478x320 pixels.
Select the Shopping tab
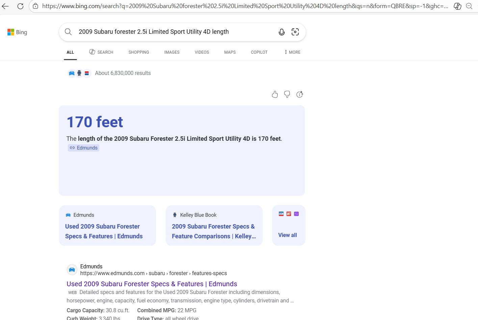(139, 52)
